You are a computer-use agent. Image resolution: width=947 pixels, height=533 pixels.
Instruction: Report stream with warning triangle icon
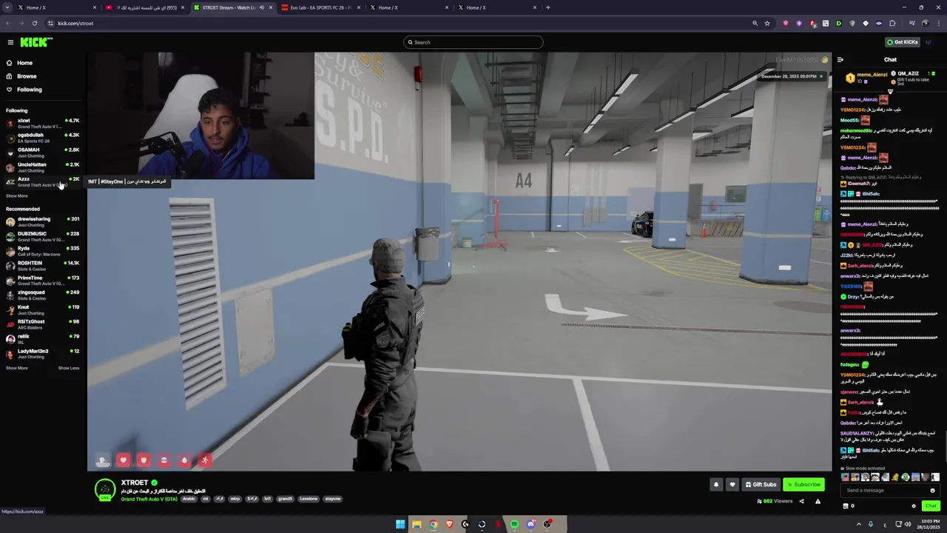click(x=818, y=501)
